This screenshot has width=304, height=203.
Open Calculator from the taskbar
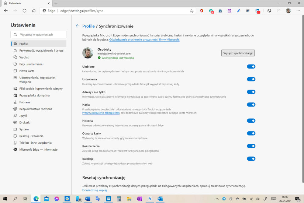click(119, 199)
